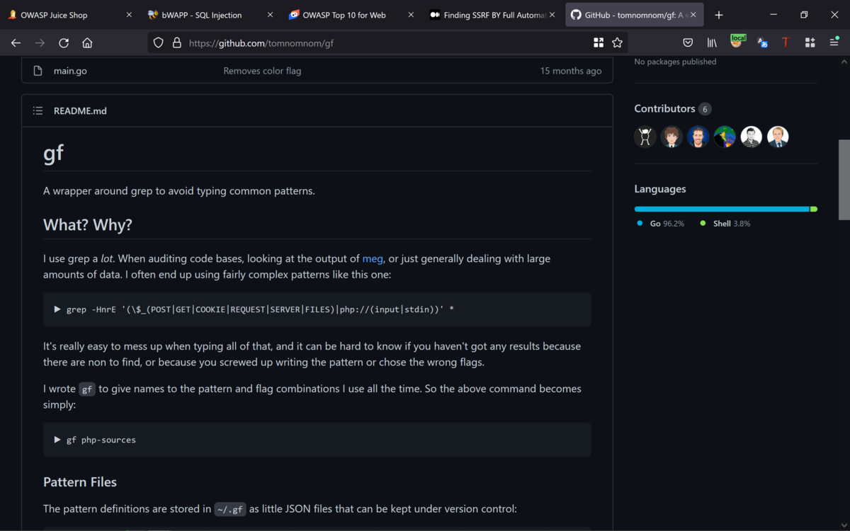Close the Finding SSRF tab
This screenshot has width=850, height=531.
tap(552, 15)
